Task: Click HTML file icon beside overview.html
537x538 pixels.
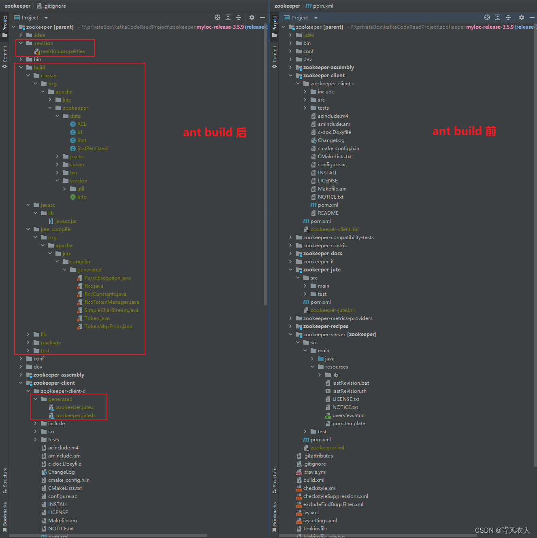Action: point(328,415)
